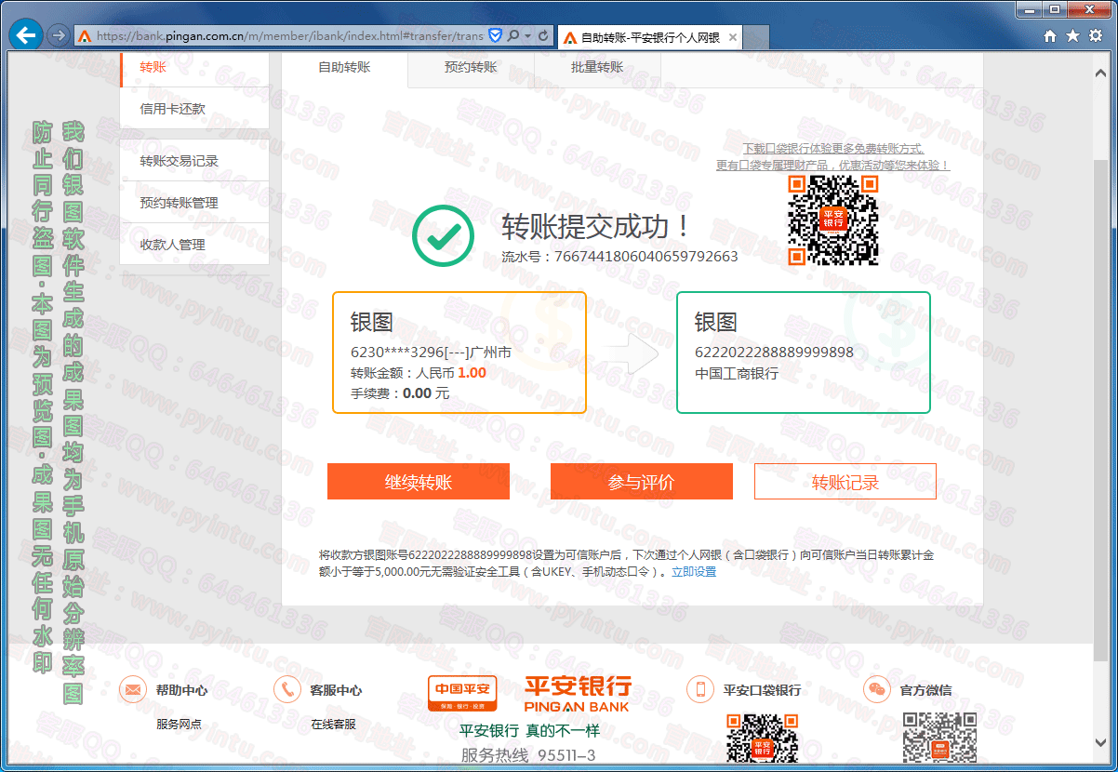Switch to the 批量转账 tab

click(597, 68)
